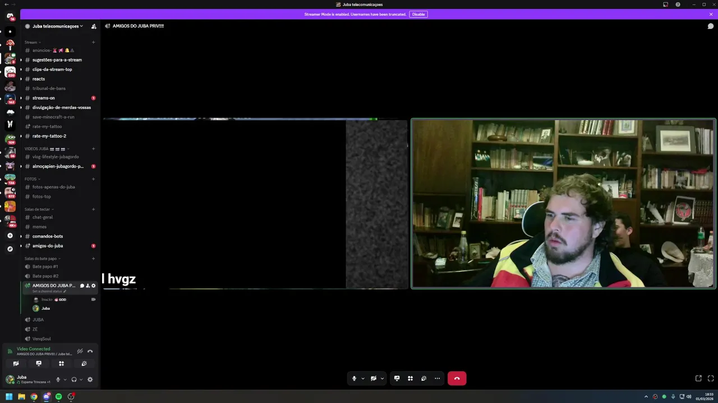Open Spotify from the Windows taskbar

click(x=58, y=397)
